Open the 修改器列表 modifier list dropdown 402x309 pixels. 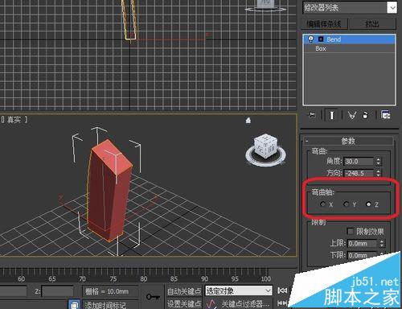click(x=350, y=7)
